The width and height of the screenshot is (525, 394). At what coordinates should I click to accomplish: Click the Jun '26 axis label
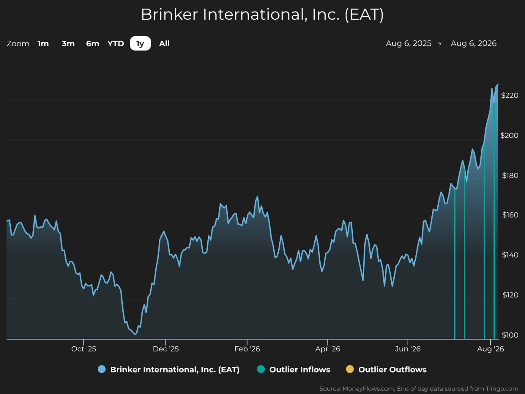(x=408, y=349)
